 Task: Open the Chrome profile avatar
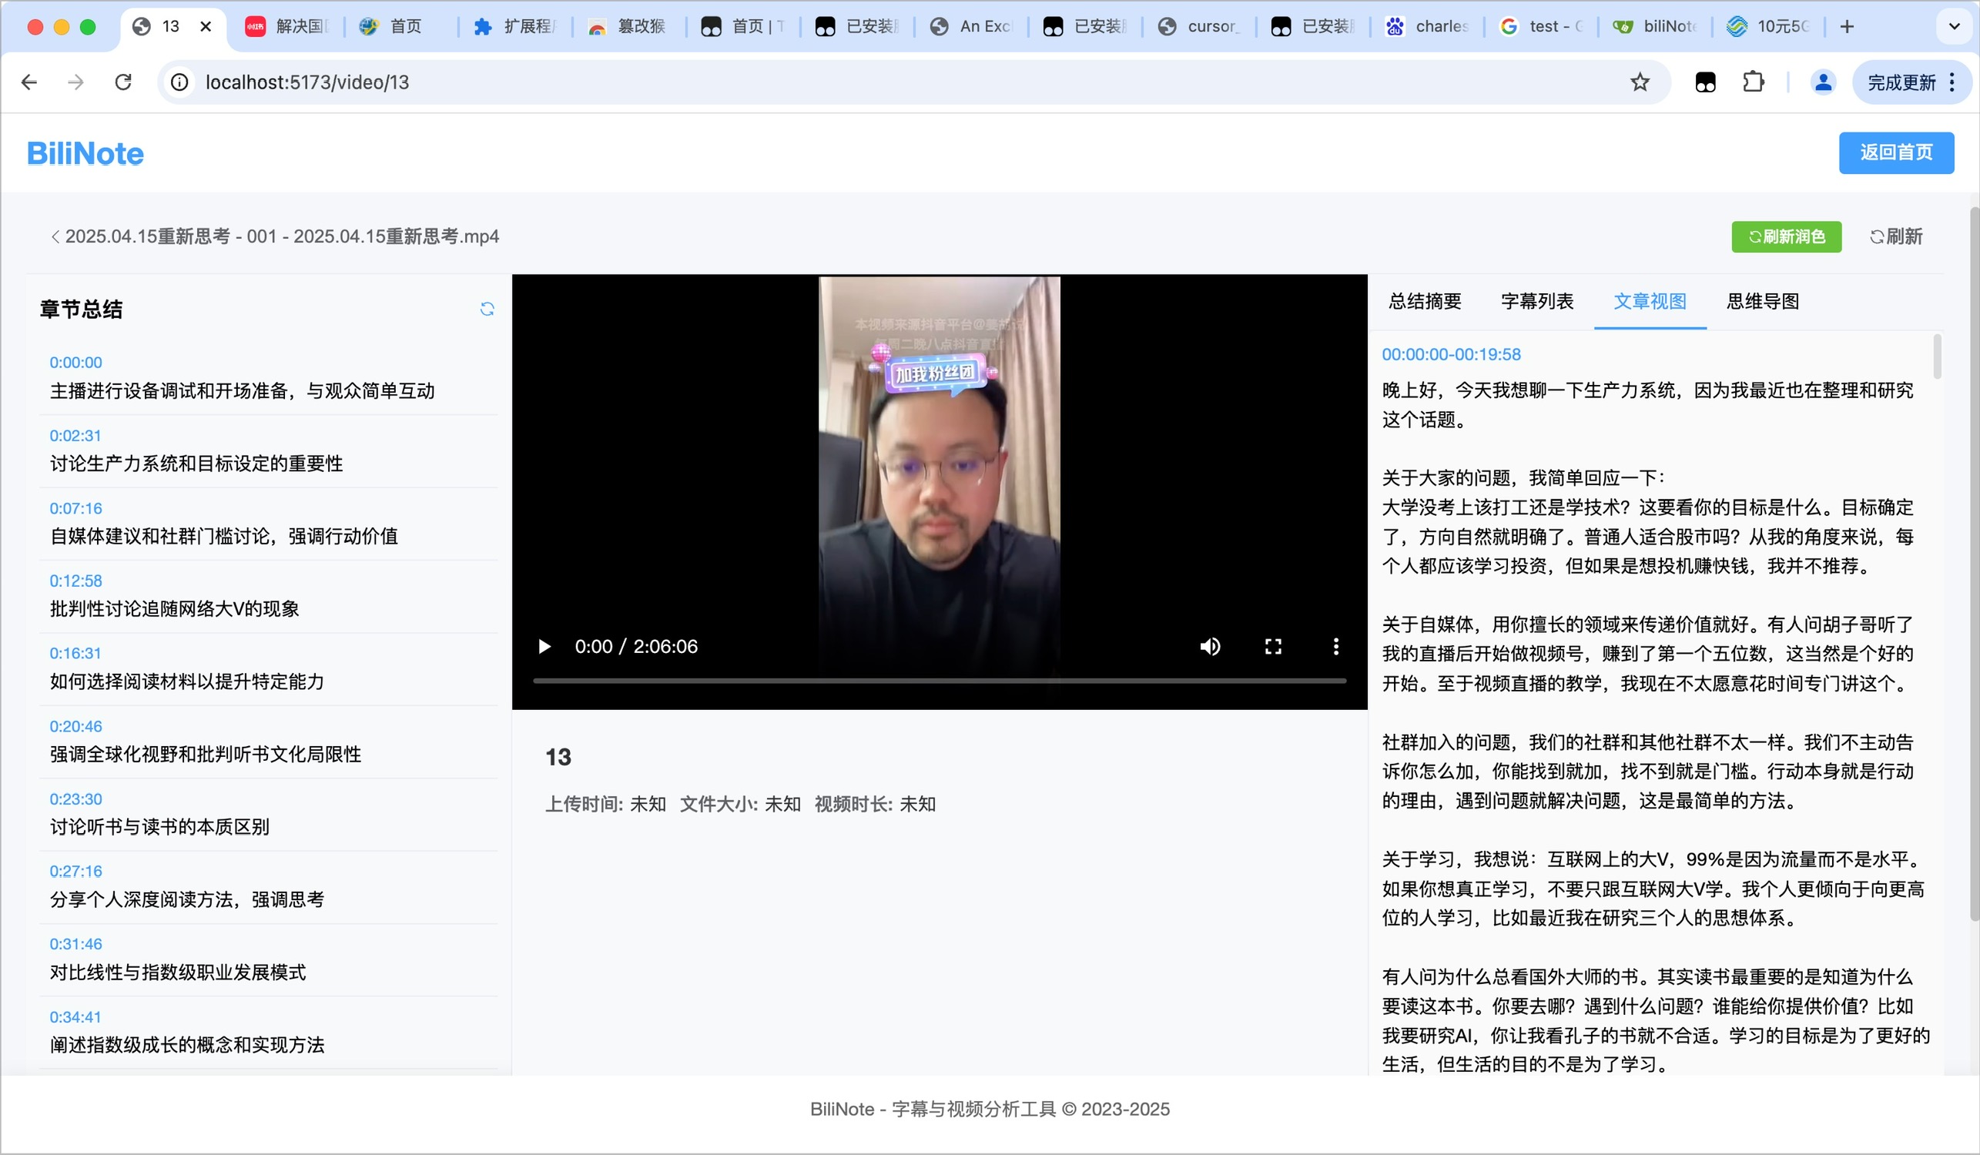tap(1823, 82)
